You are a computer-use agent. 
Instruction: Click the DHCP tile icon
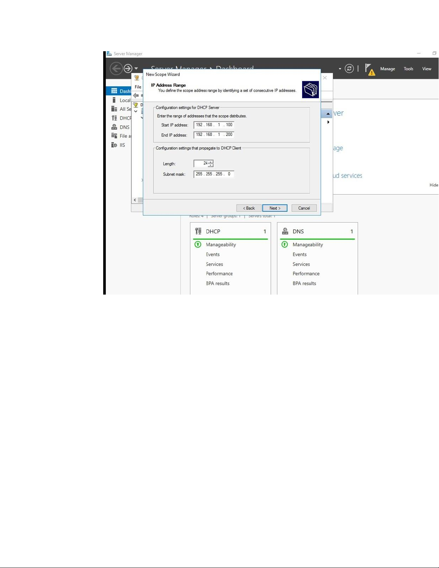click(x=198, y=231)
